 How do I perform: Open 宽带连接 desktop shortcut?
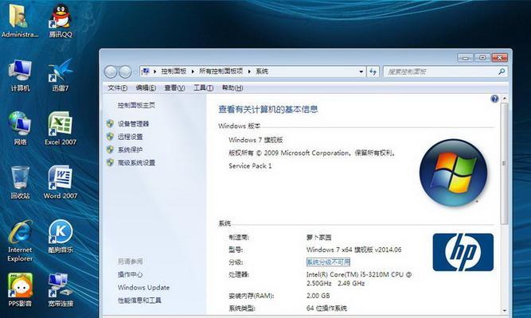tap(61, 290)
